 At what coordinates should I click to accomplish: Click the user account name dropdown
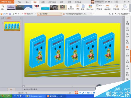[99, 2]
